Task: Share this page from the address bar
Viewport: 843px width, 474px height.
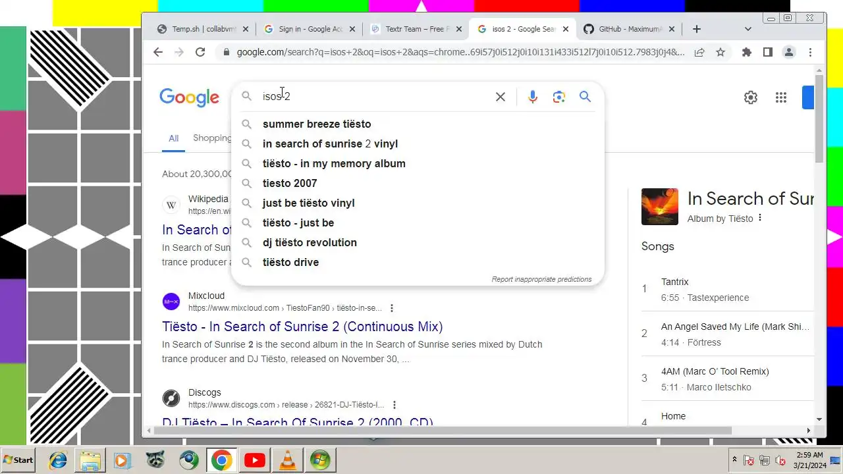Action: pyautogui.click(x=699, y=52)
